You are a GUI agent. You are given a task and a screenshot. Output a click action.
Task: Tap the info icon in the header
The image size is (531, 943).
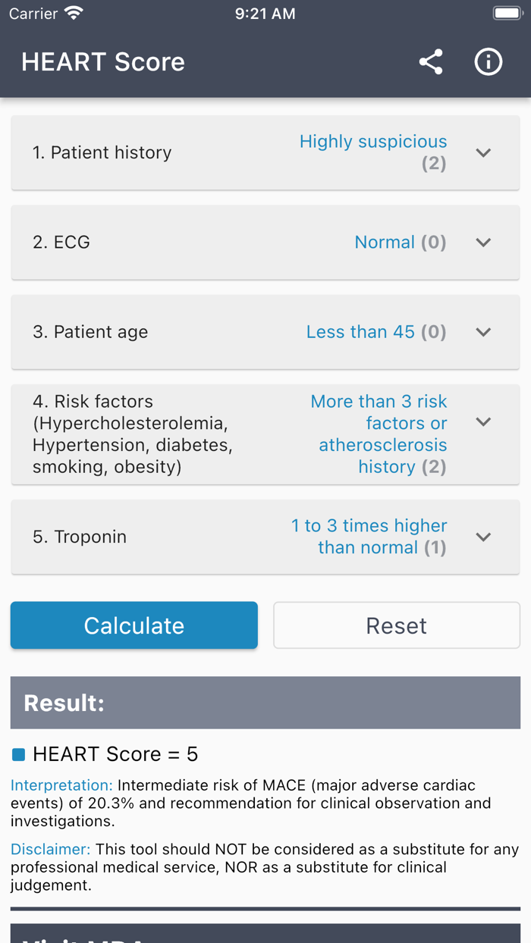(x=488, y=62)
